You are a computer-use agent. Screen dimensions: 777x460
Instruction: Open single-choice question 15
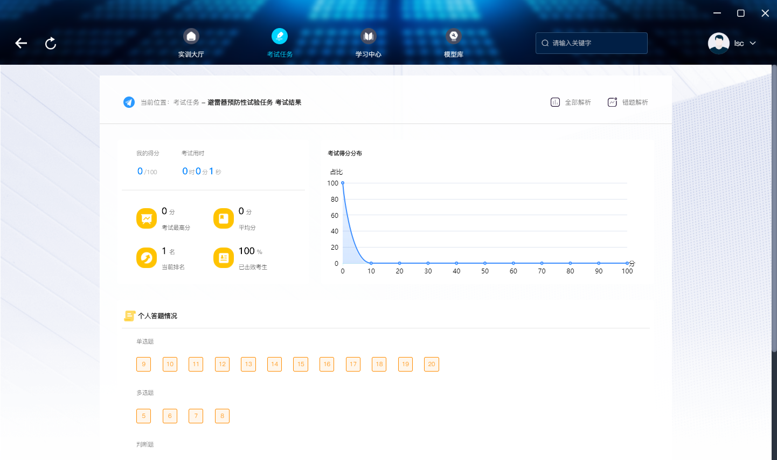(301, 364)
